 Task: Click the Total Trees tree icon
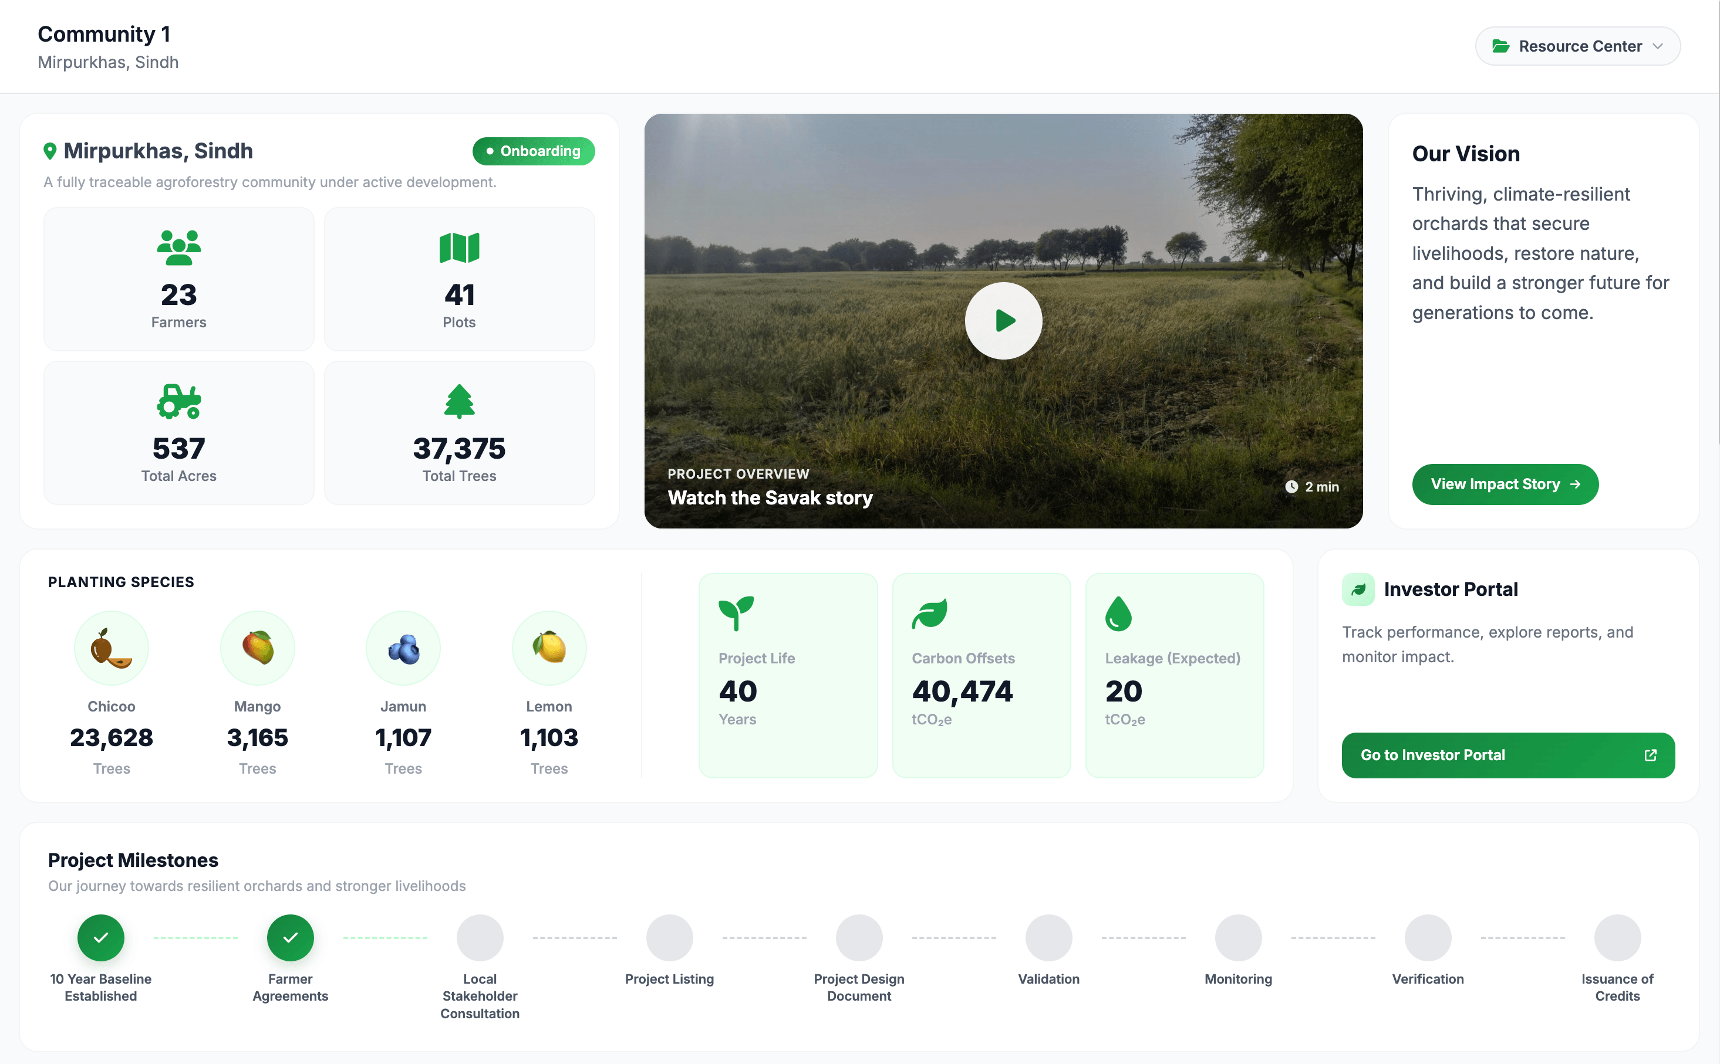click(459, 401)
